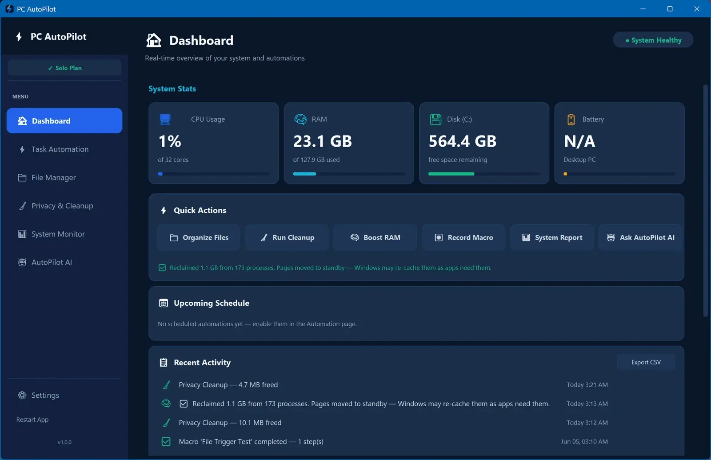Click 'No scheduled automations yet' message
This screenshot has width=711, height=460.
[x=257, y=324]
